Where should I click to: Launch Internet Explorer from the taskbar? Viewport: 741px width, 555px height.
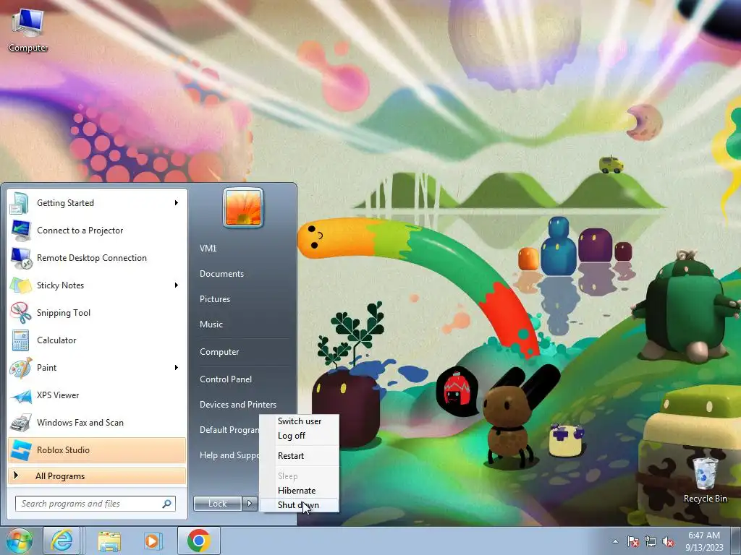(62, 541)
